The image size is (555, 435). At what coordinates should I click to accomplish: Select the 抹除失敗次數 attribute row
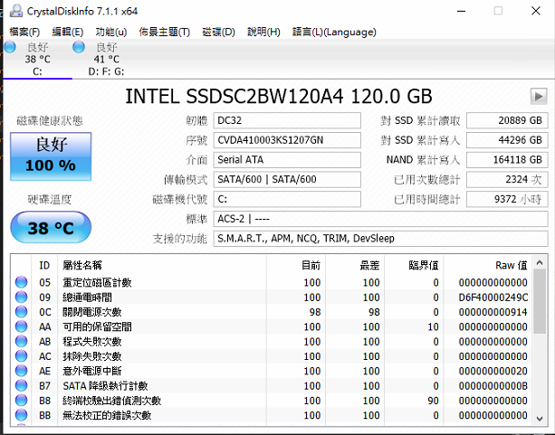(x=272, y=356)
